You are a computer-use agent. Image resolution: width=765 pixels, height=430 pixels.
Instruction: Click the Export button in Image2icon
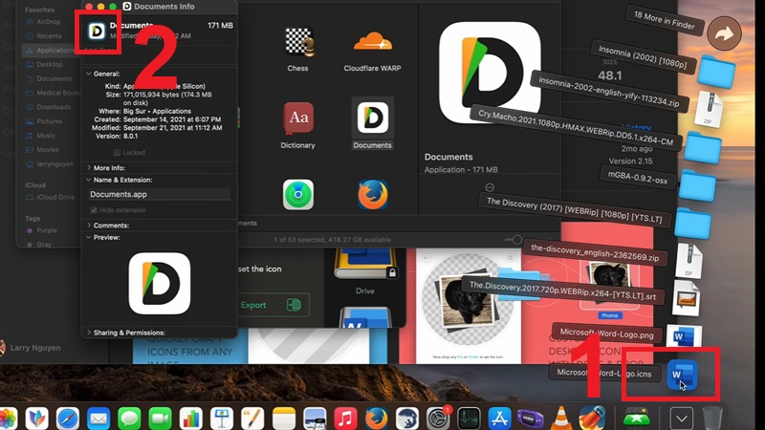point(273,305)
